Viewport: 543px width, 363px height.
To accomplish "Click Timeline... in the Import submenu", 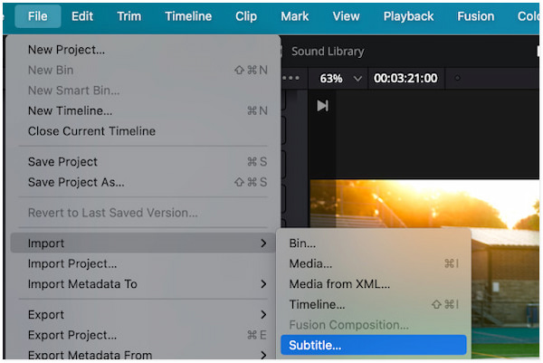I will (x=317, y=304).
